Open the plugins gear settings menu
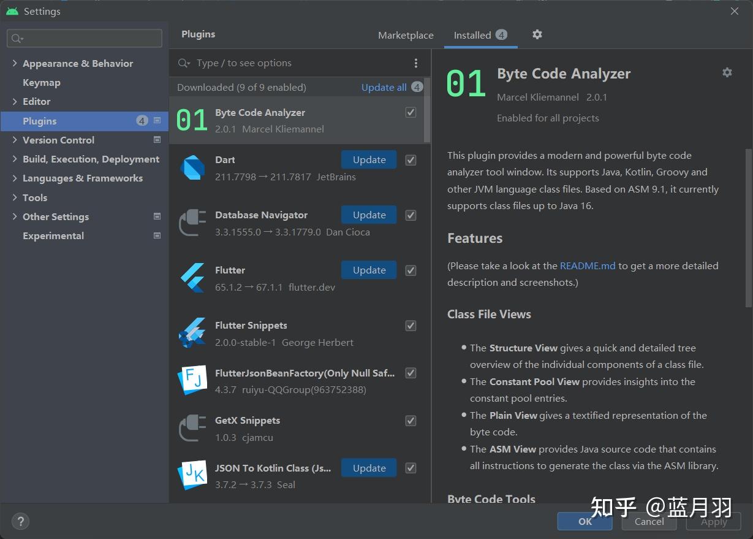This screenshot has height=539, width=753. point(537,35)
